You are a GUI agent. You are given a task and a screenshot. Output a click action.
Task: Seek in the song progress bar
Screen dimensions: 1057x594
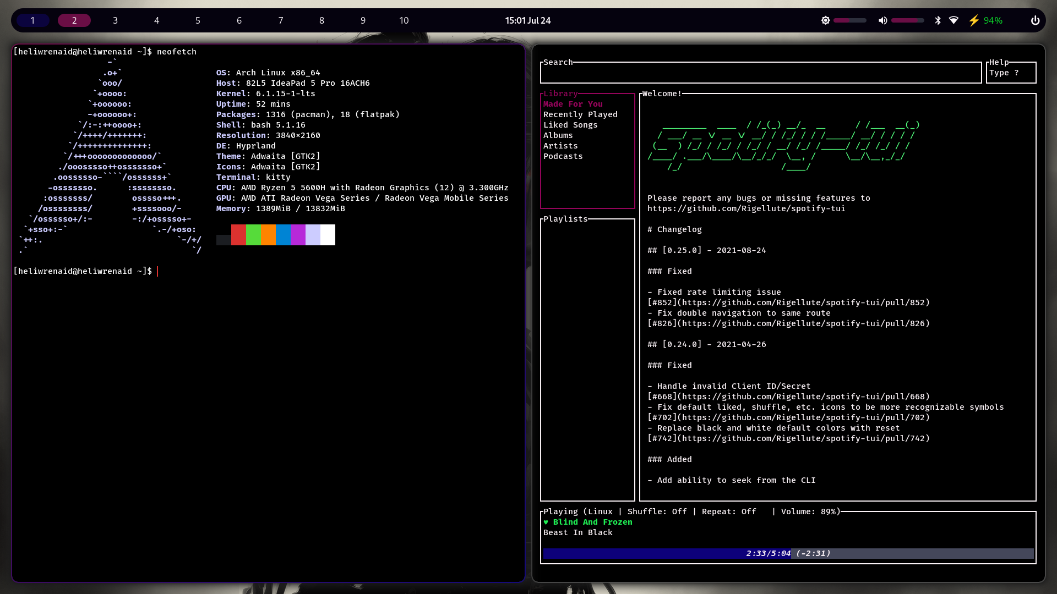(788, 553)
